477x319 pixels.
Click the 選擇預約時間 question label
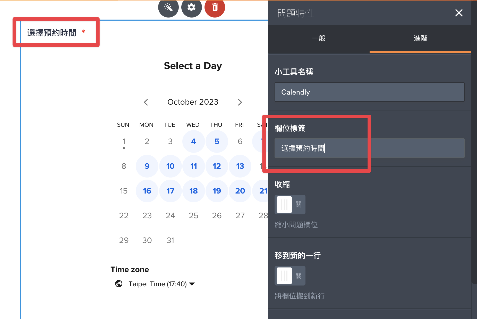tap(52, 33)
